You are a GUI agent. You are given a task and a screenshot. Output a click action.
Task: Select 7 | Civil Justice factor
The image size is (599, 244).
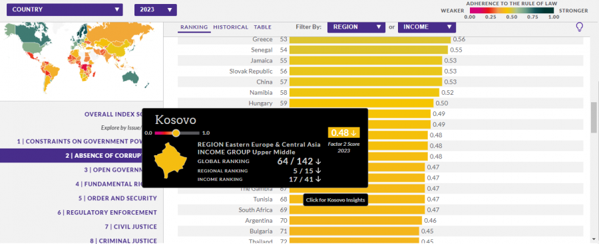point(130,227)
